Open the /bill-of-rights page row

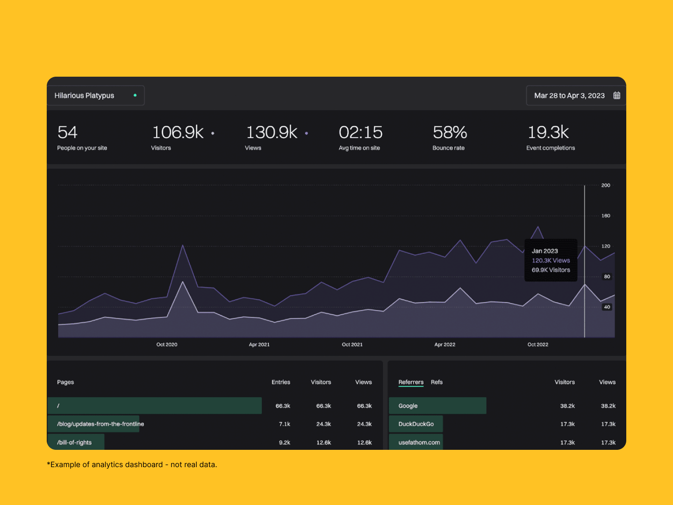point(215,442)
